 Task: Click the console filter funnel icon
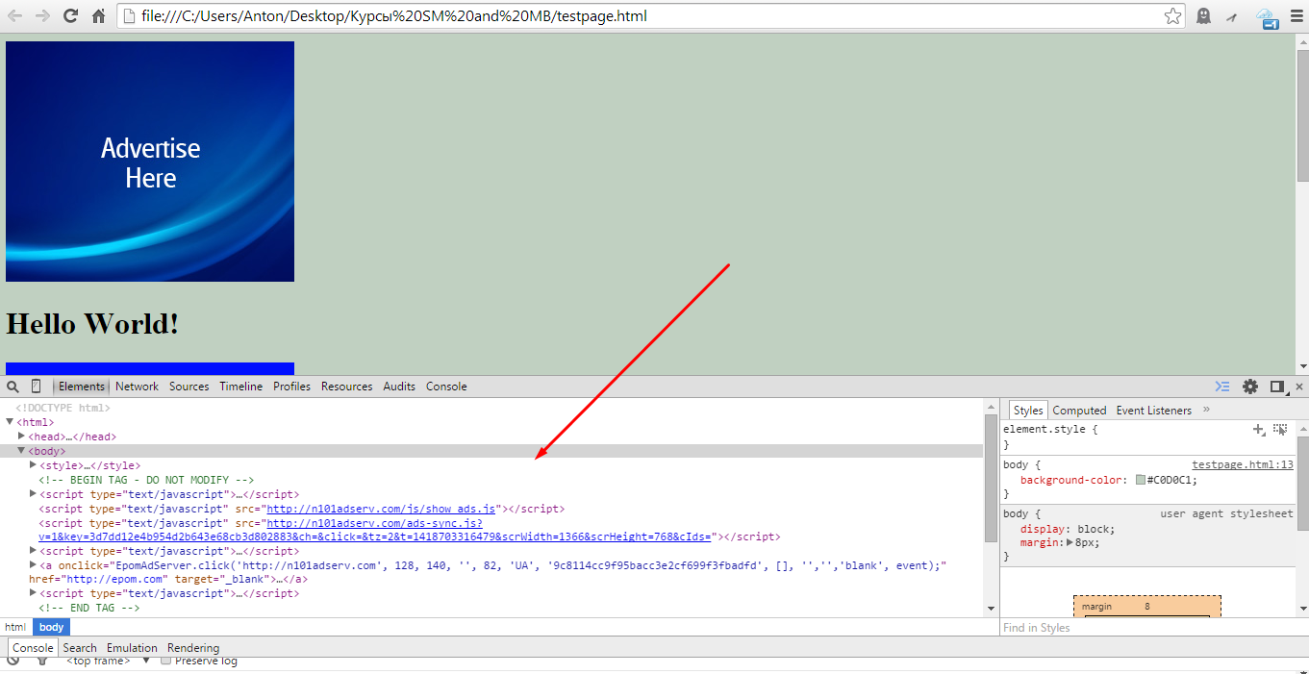(x=41, y=662)
